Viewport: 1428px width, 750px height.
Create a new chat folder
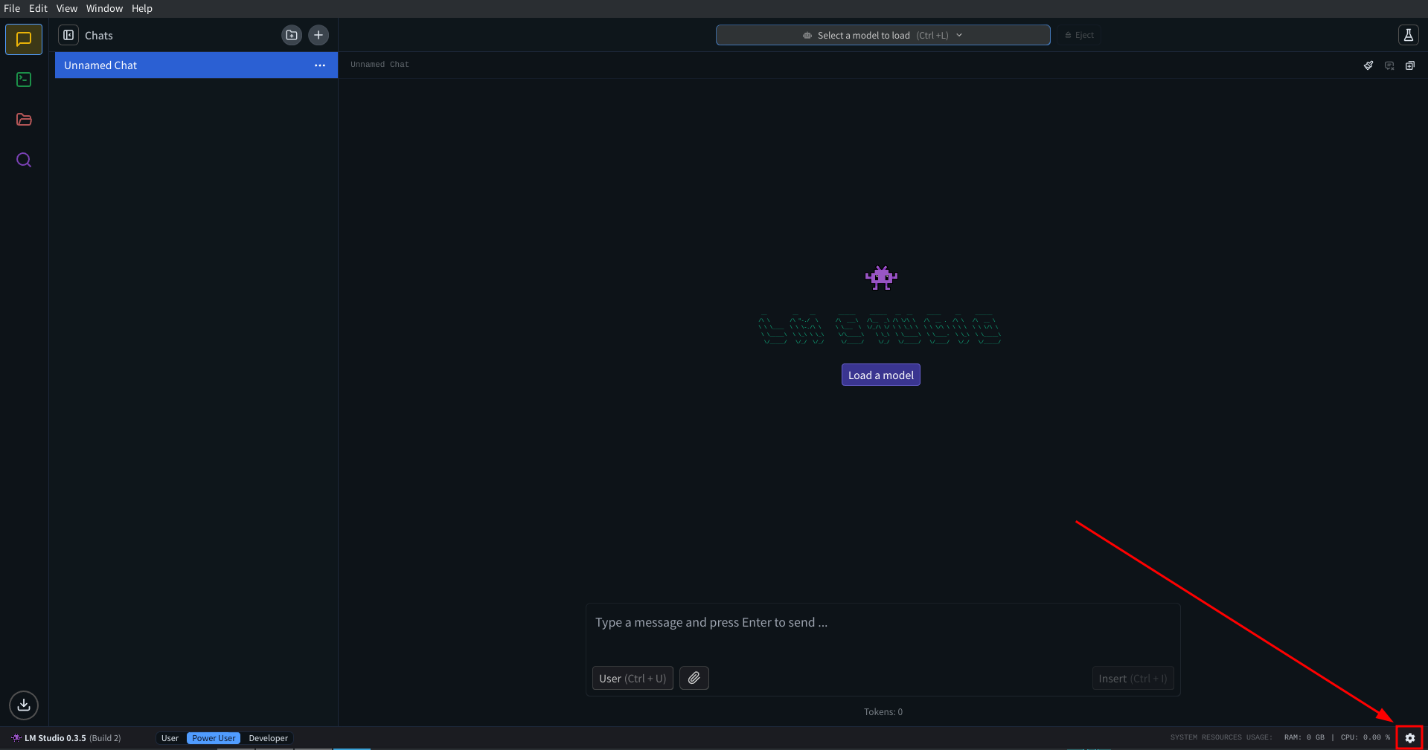click(292, 35)
